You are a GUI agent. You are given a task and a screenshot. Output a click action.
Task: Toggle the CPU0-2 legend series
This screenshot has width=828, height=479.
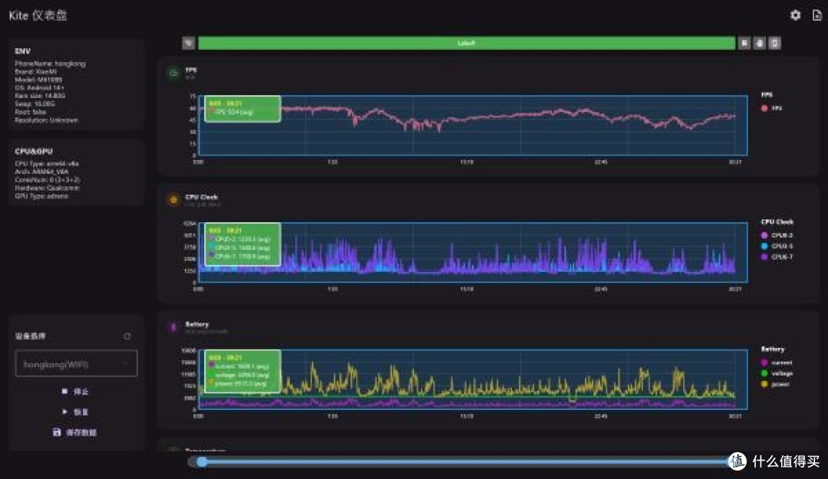[777, 235]
